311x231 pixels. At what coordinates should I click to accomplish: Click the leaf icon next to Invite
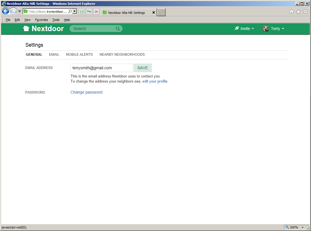[236, 28]
